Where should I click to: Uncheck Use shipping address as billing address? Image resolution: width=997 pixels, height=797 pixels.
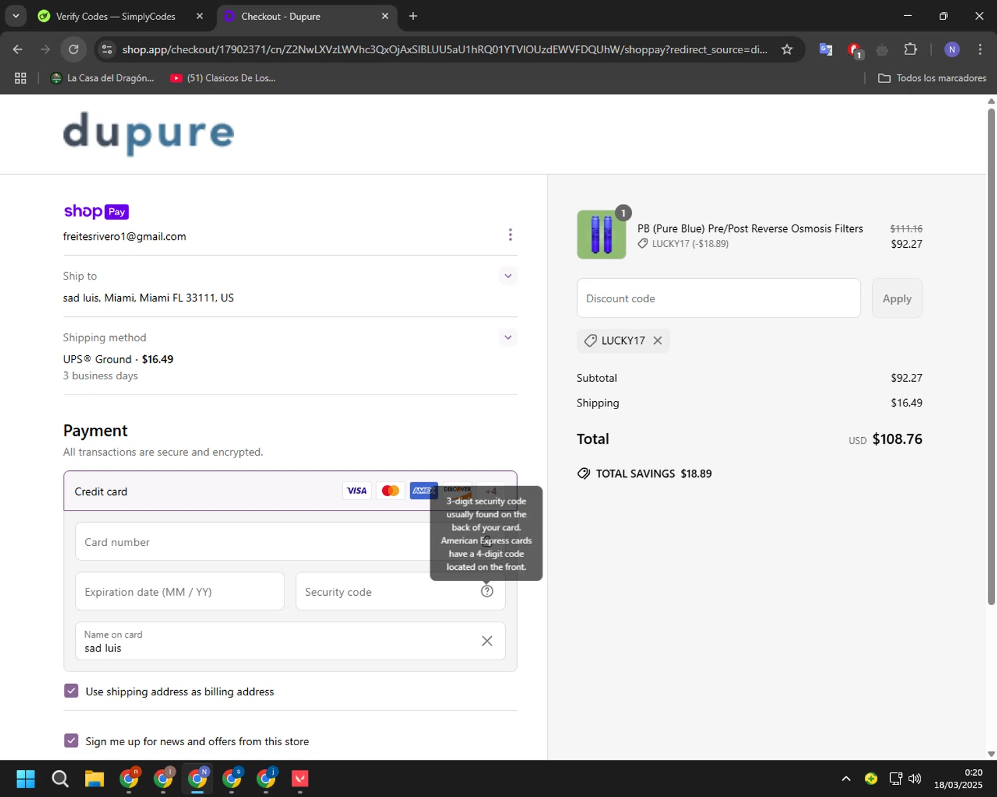(x=71, y=691)
